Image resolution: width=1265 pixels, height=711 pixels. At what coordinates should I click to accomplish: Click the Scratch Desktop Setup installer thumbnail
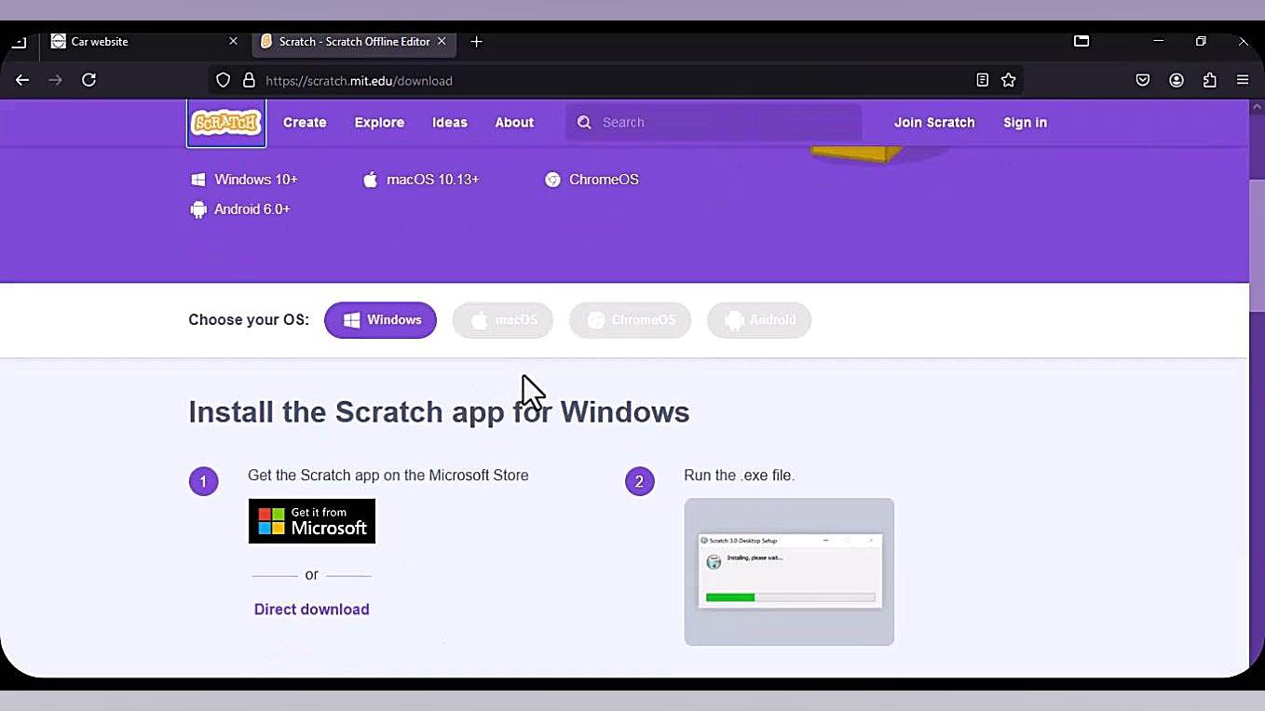click(789, 571)
